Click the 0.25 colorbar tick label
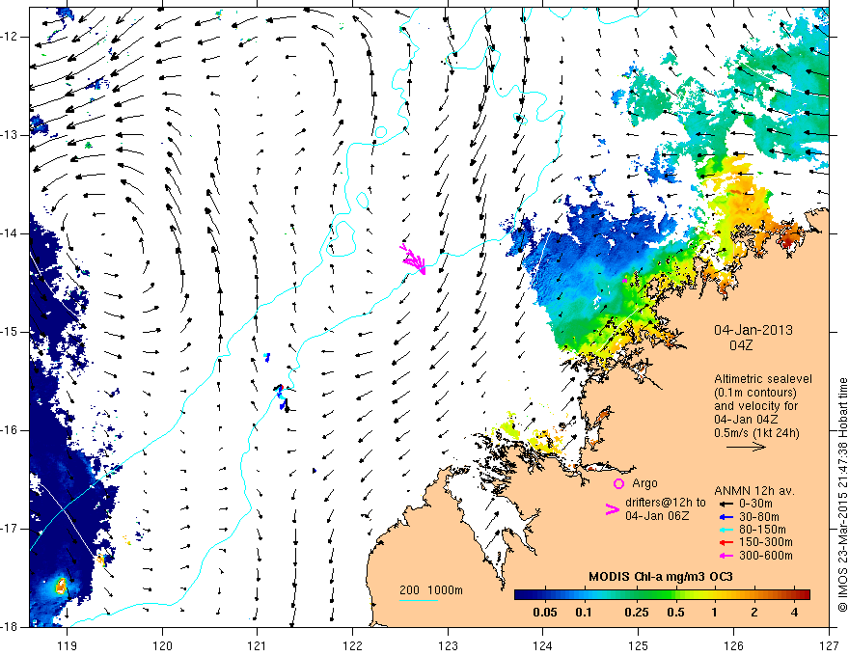This screenshot has height=656, width=849. [636, 613]
